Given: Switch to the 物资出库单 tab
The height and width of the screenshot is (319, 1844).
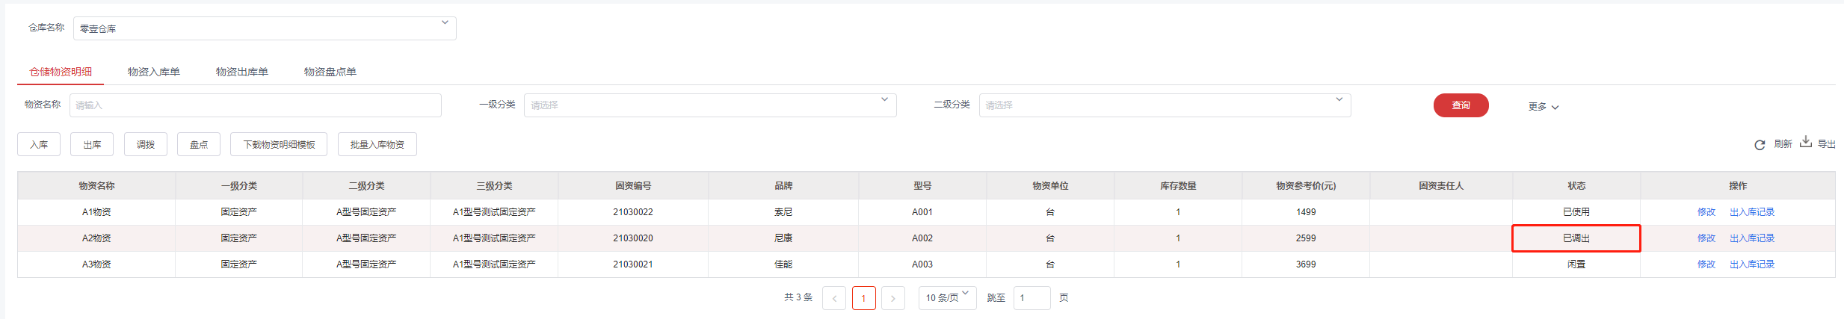Looking at the screenshot, I should click(x=242, y=72).
